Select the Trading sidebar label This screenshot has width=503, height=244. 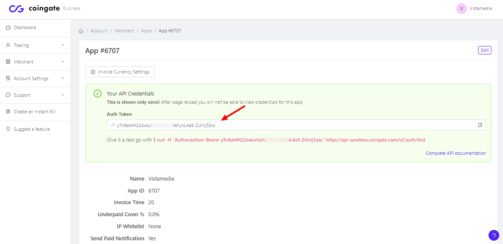[21, 45]
